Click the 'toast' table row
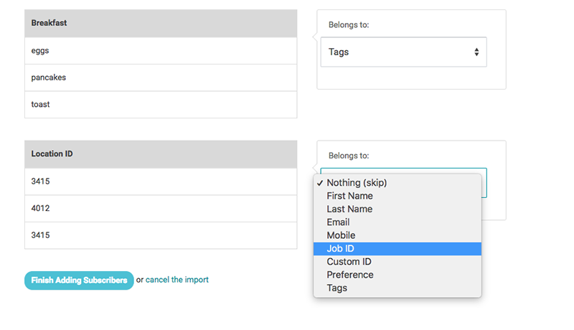This screenshot has width=574, height=330. [161, 104]
